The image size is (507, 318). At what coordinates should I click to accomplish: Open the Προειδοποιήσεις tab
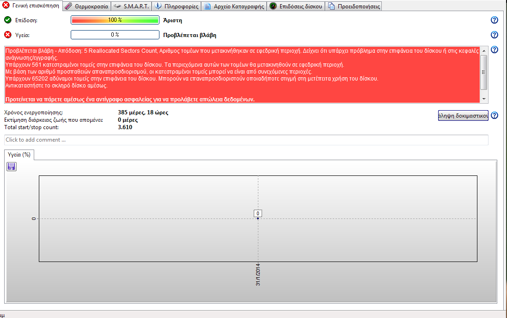point(354,6)
